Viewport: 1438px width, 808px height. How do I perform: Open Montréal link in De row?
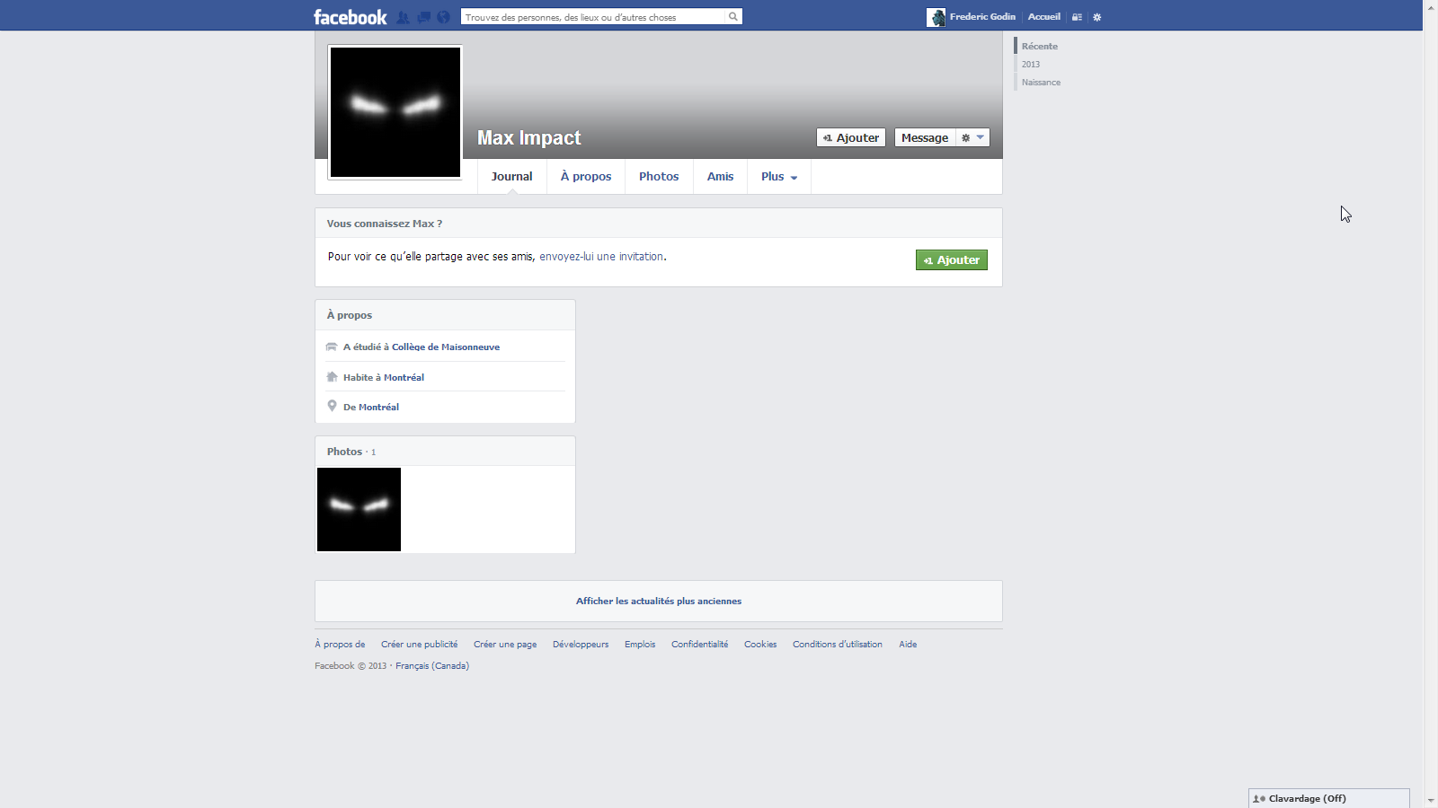click(378, 407)
